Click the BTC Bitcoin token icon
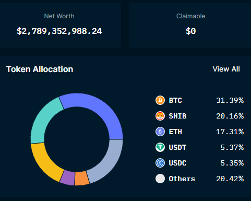The height and width of the screenshot is (201, 251). coord(160,100)
